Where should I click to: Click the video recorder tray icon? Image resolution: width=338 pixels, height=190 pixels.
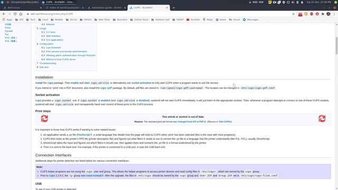pos(275,2)
